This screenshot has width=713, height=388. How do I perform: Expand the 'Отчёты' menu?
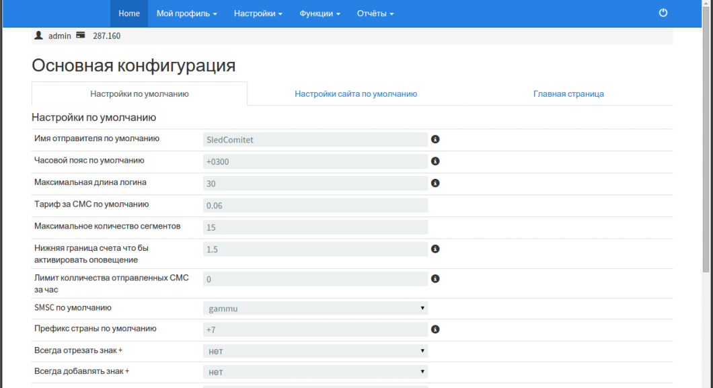pos(375,13)
